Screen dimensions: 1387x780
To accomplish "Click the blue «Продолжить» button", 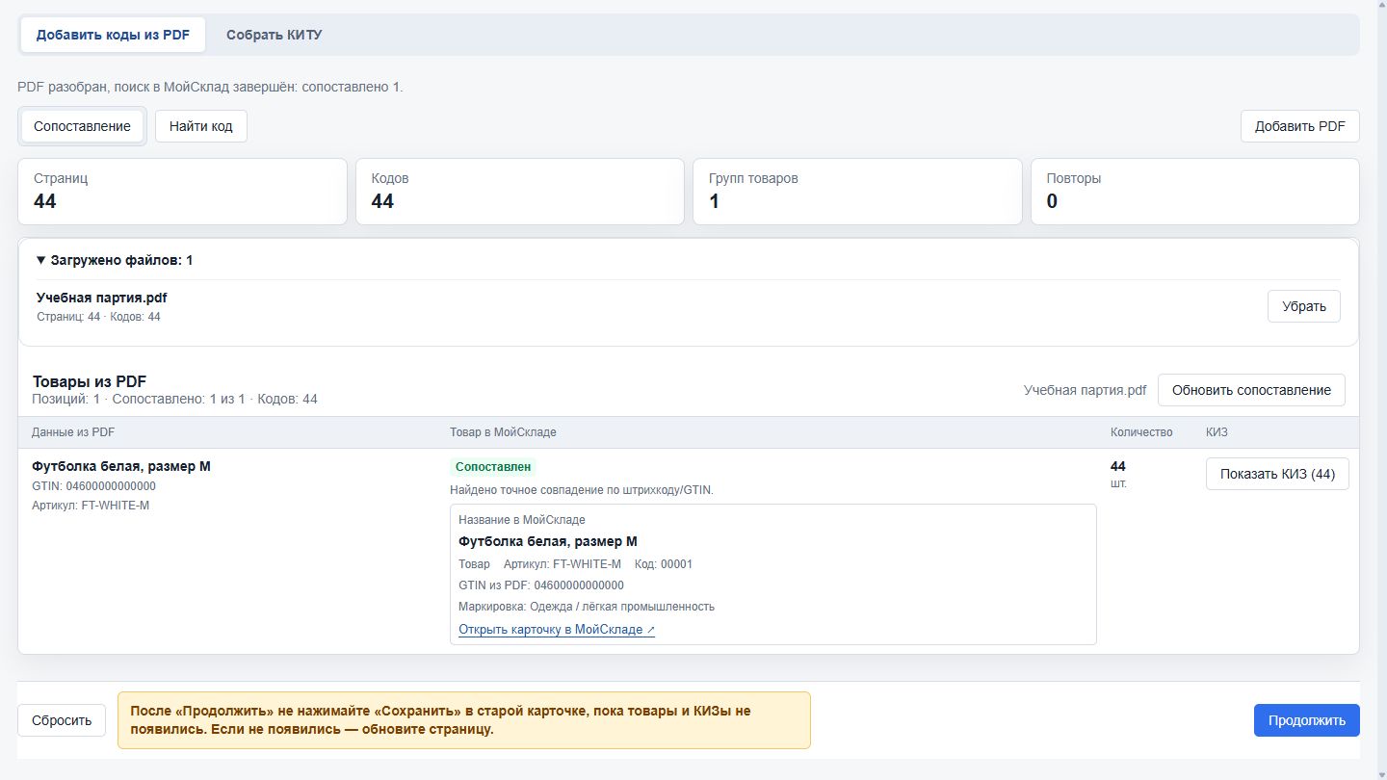I will point(1307,720).
